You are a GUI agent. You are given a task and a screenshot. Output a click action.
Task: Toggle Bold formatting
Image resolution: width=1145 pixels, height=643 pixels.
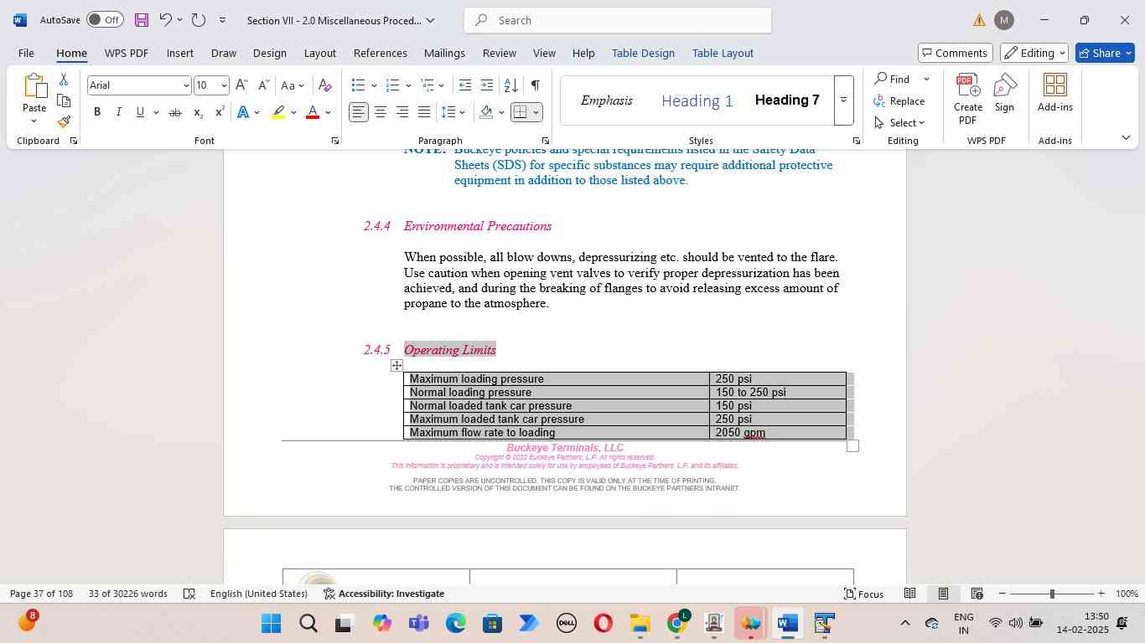pos(97,112)
